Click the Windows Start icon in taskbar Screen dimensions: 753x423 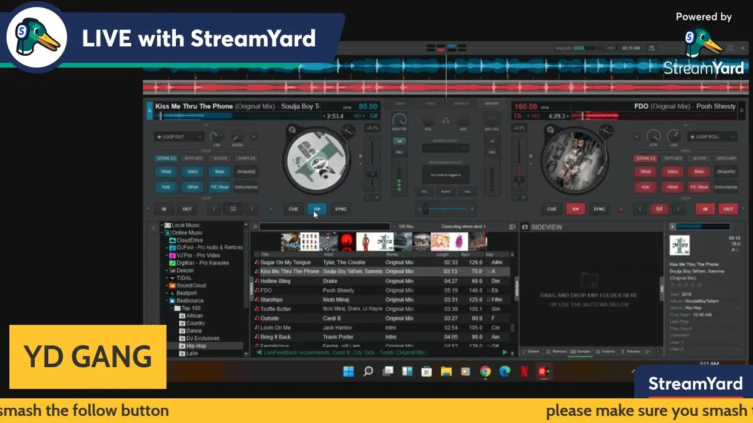(x=349, y=371)
